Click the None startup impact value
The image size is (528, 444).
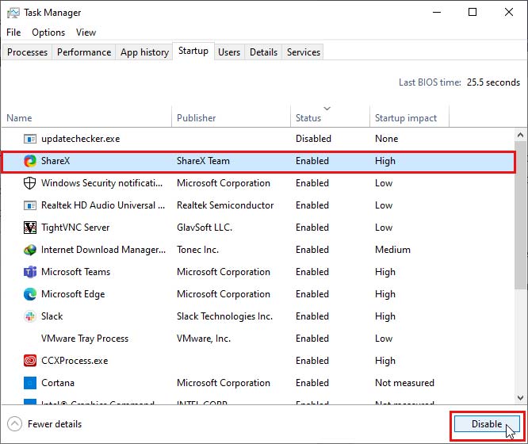[386, 139]
